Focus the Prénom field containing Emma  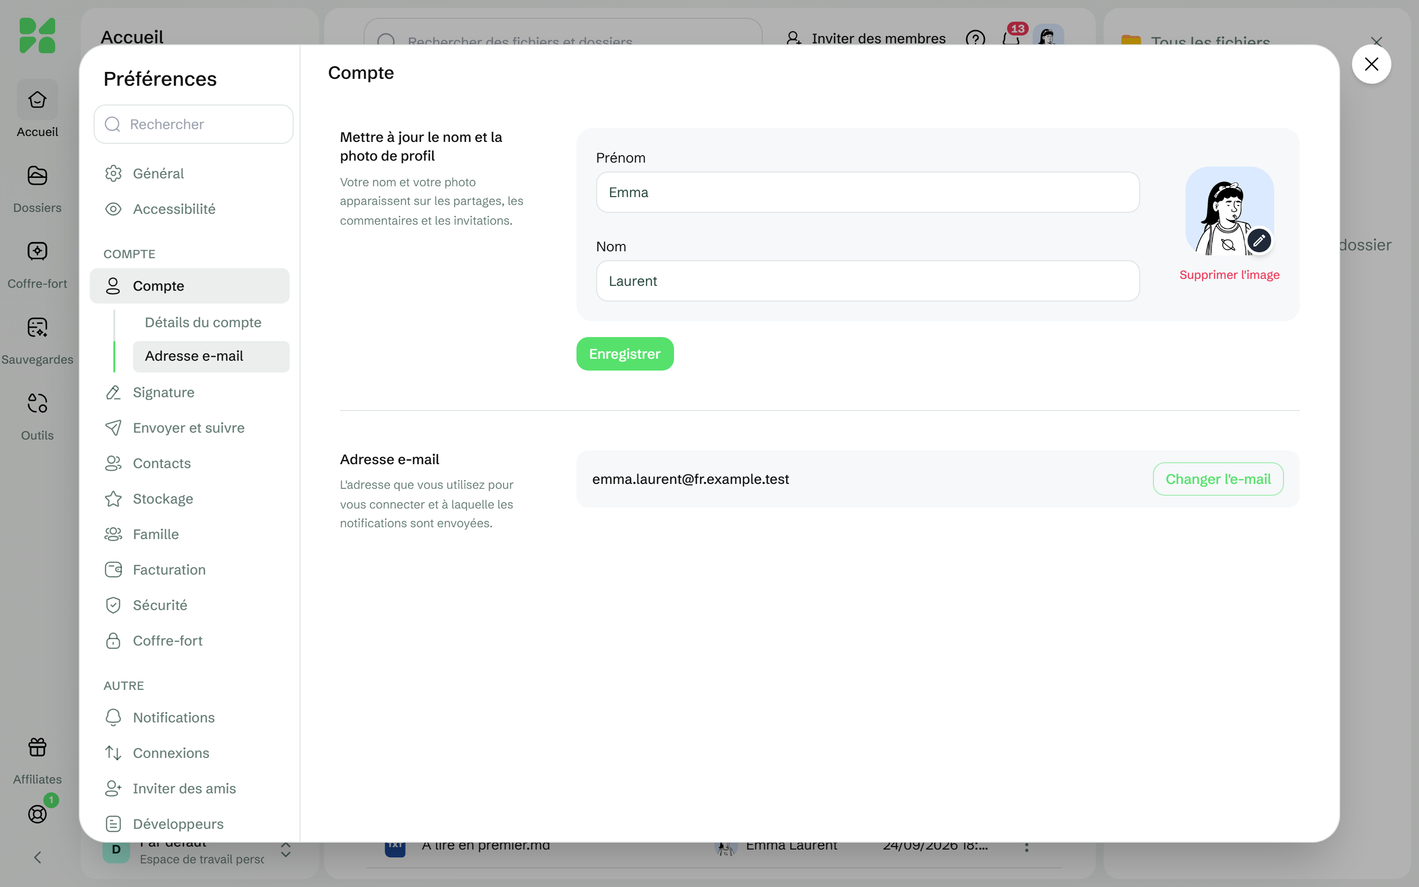[x=867, y=192]
